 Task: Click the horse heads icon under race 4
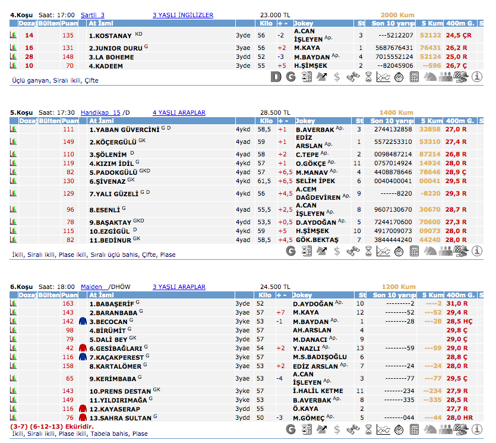coord(429,77)
